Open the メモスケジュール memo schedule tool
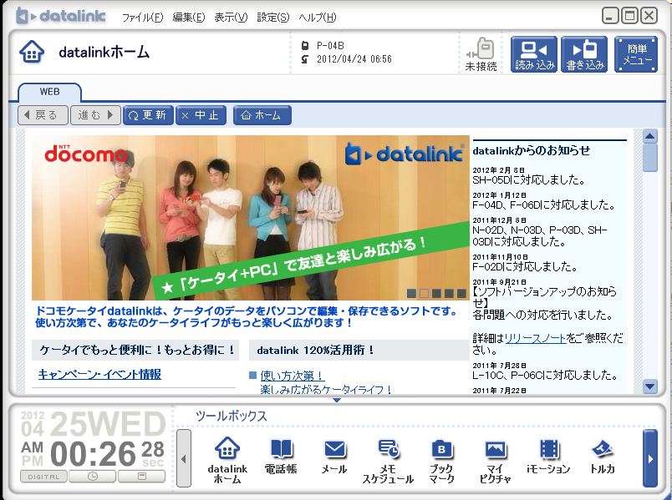This screenshot has height=500, width=672. 388,461
